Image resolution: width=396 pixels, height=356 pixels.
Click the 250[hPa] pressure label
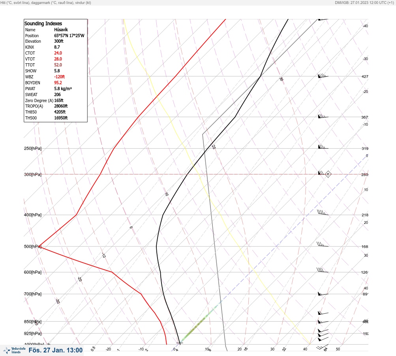(33, 148)
